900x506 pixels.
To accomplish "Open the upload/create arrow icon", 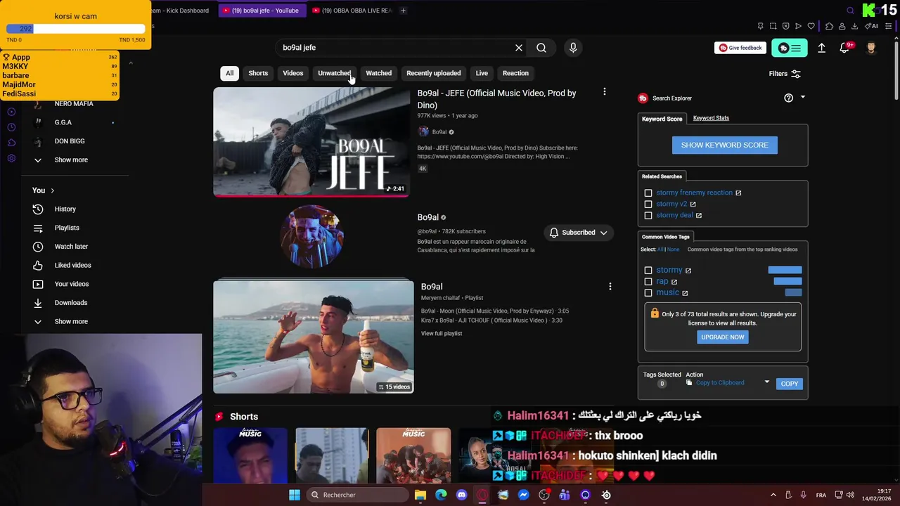I will tap(821, 48).
